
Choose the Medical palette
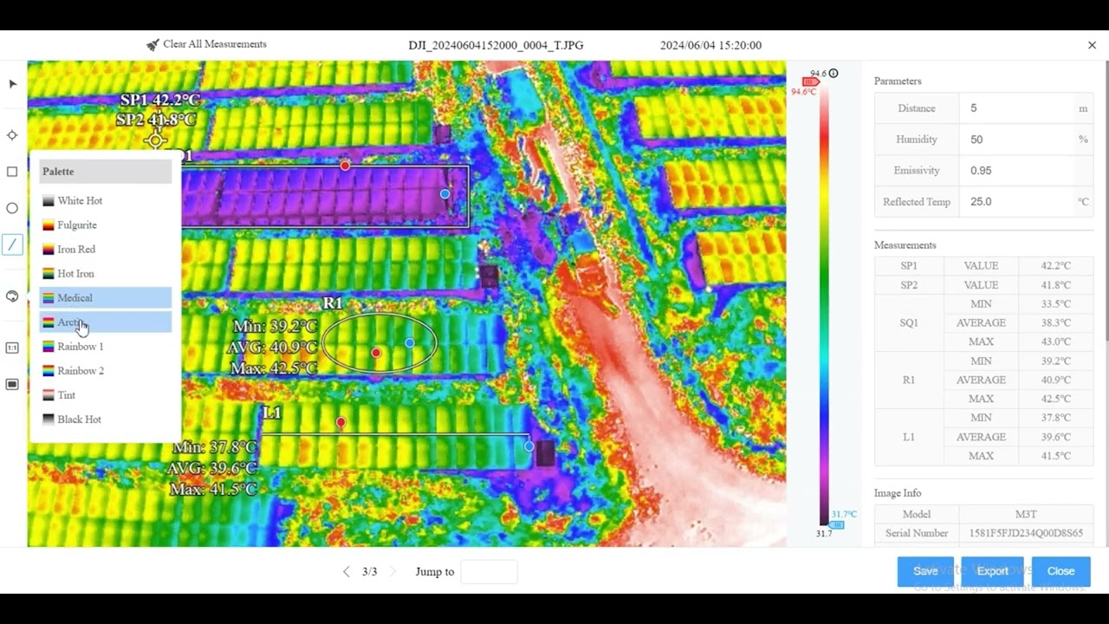click(x=106, y=297)
